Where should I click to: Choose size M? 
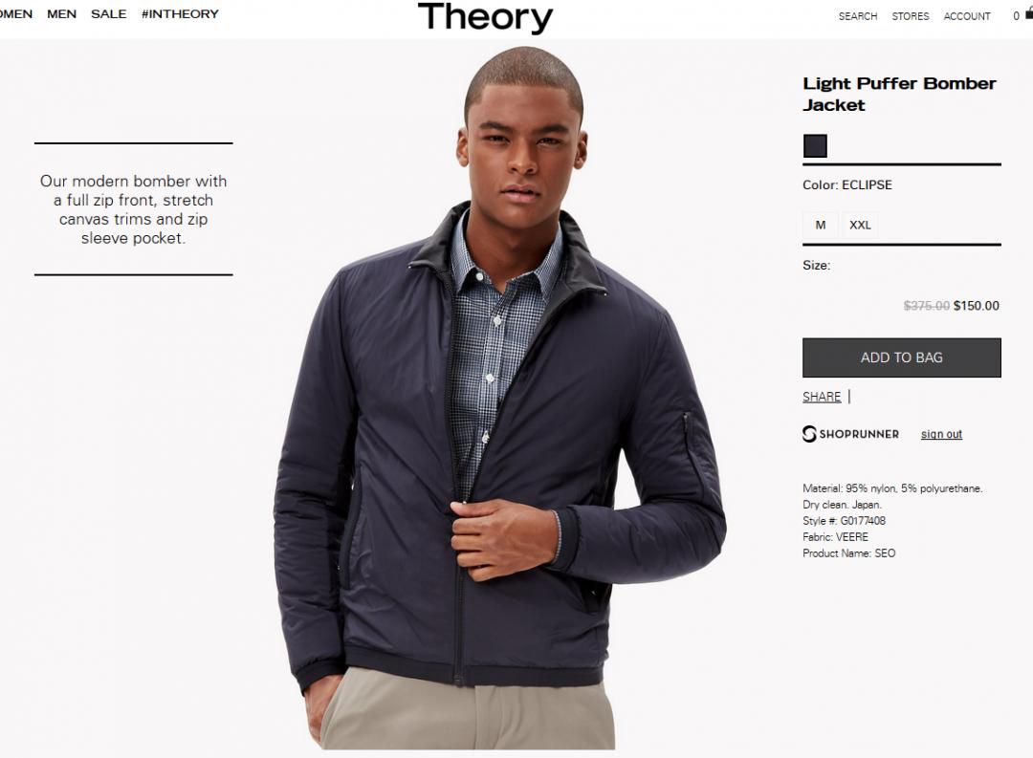[x=821, y=225]
